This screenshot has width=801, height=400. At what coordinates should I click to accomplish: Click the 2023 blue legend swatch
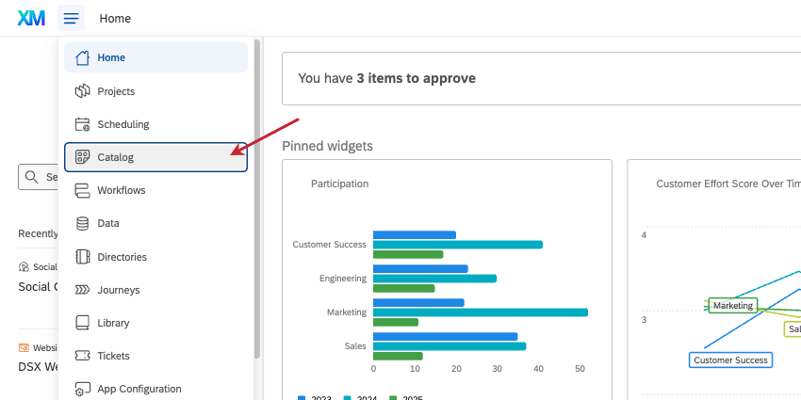tap(302, 397)
